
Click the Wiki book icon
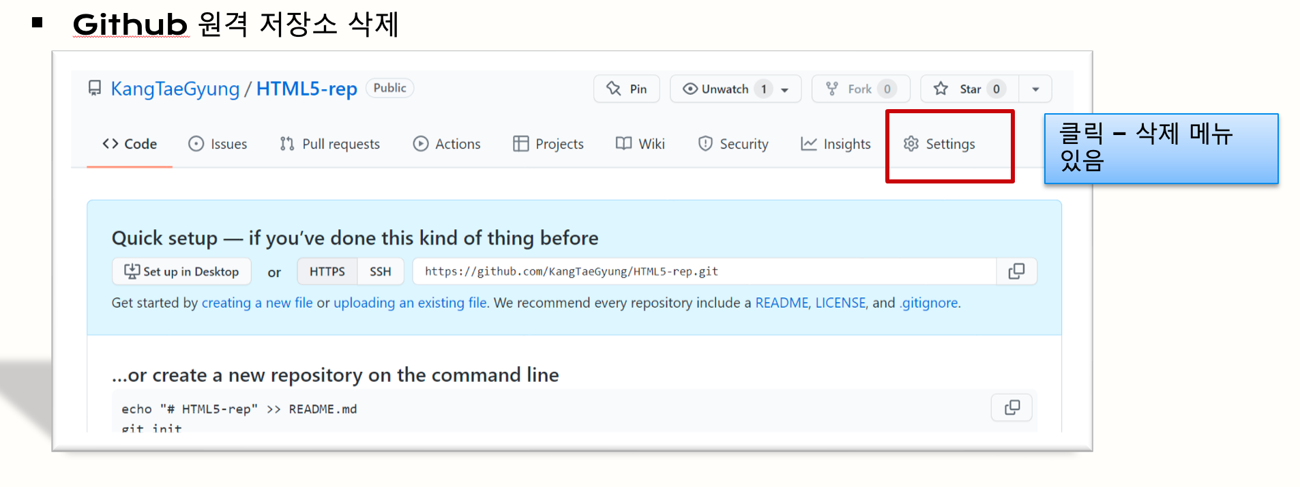click(623, 143)
